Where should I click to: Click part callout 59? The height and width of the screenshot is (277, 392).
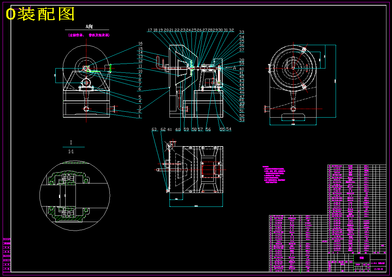pyautogui.click(x=186, y=129)
